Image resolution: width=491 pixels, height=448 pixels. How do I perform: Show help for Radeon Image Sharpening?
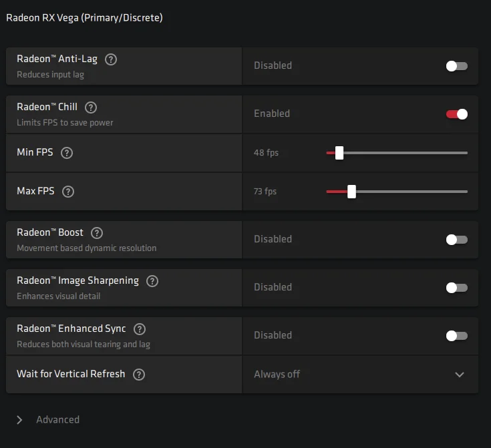coord(152,281)
